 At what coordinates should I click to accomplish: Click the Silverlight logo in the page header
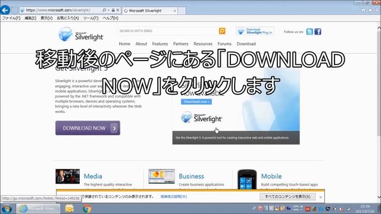tap(81, 34)
